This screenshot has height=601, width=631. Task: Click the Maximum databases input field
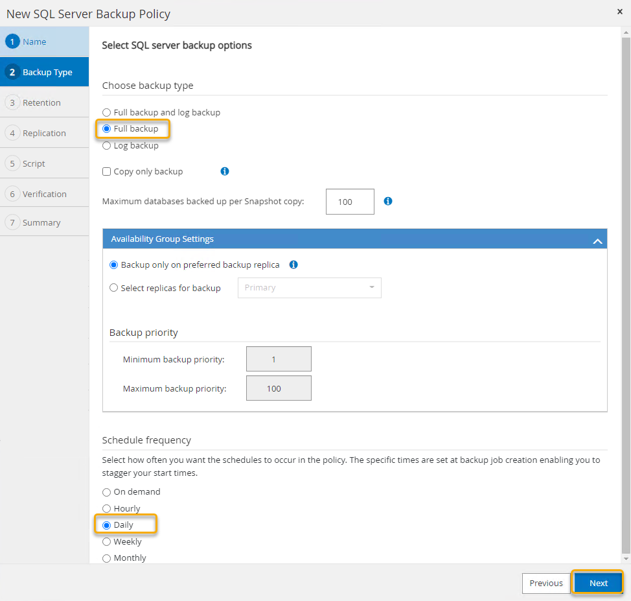(350, 201)
